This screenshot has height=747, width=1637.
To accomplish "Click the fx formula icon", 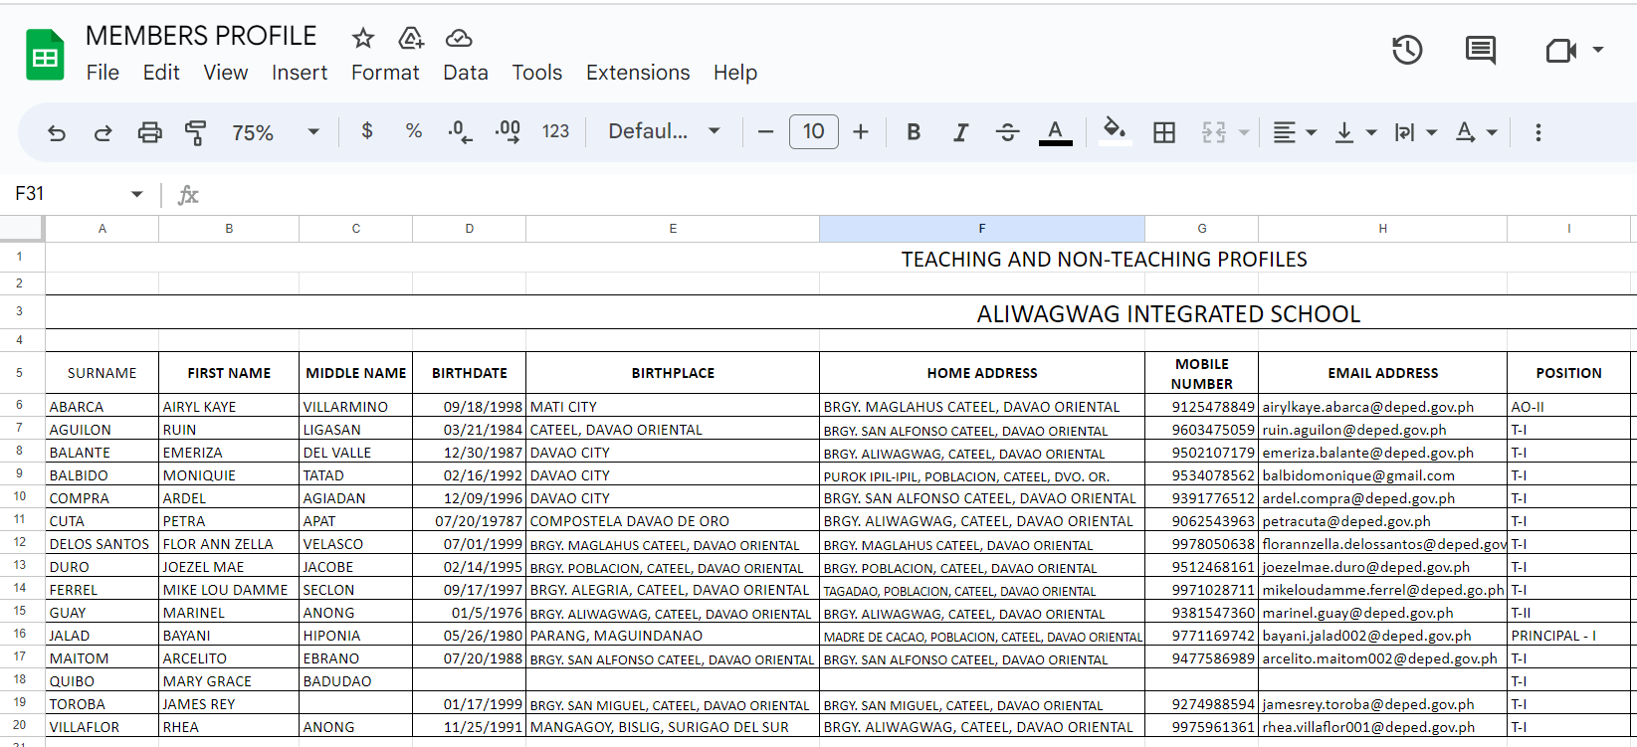I will [188, 194].
